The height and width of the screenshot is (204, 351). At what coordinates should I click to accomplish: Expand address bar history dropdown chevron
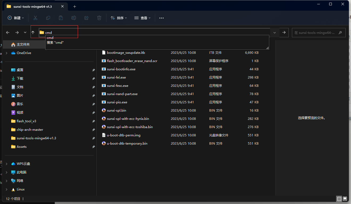[275, 32]
